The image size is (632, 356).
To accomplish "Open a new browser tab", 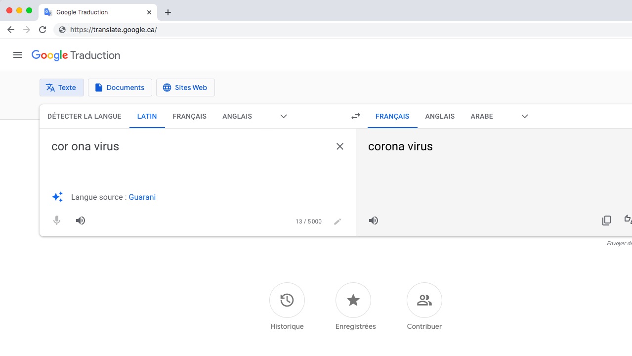I will (168, 12).
